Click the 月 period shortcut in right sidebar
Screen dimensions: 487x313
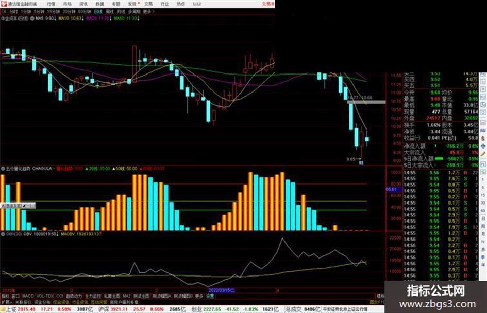point(483,234)
